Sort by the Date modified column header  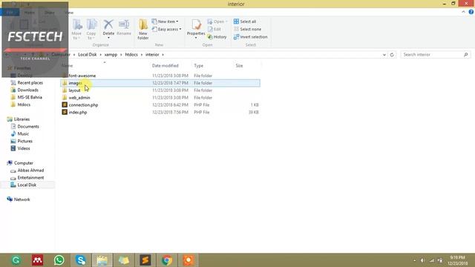point(165,66)
